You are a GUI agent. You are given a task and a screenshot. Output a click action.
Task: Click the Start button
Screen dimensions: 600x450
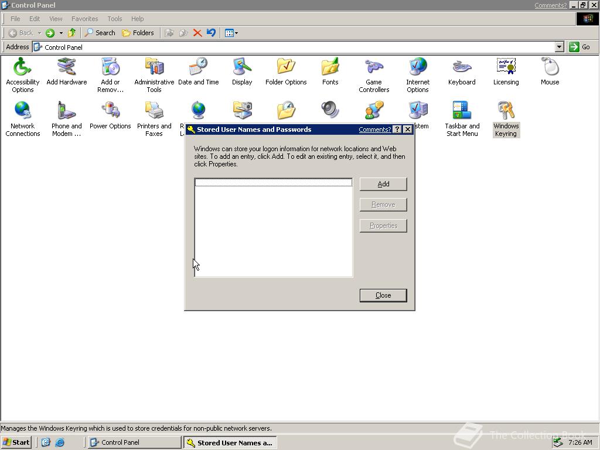click(16, 442)
